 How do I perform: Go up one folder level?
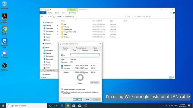point(51,17)
